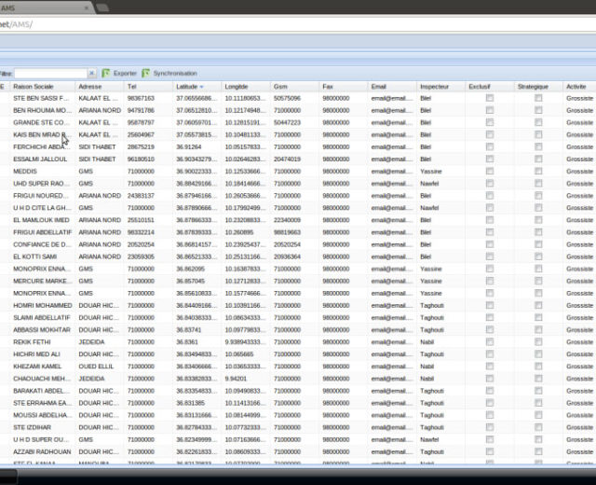Open a new browser tab
The image size is (596, 485).
pos(102,7)
